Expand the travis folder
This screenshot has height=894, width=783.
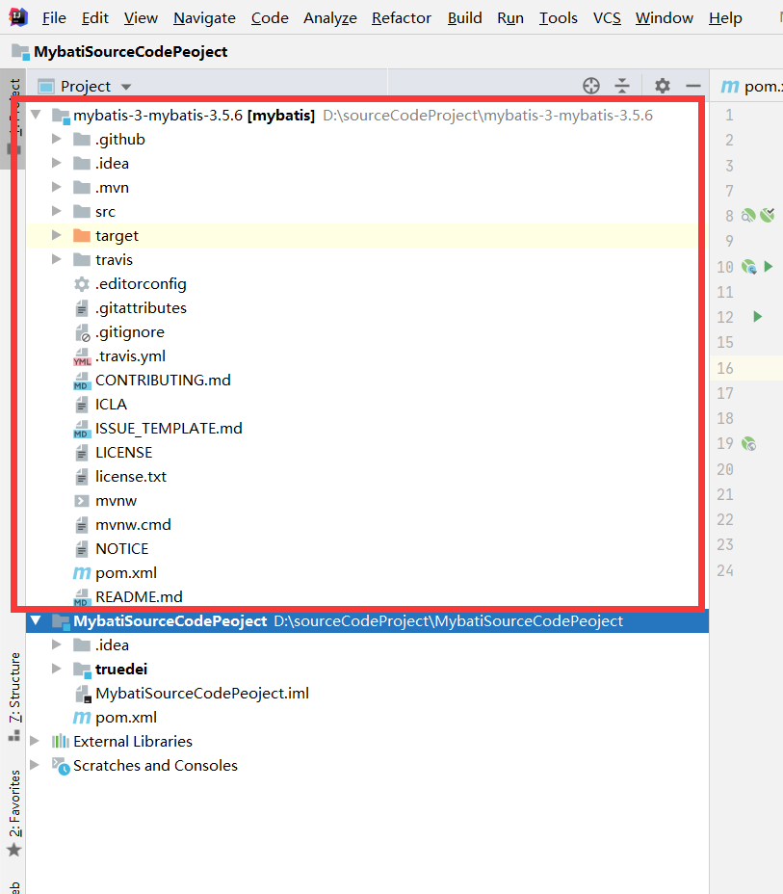(x=56, y=259)
